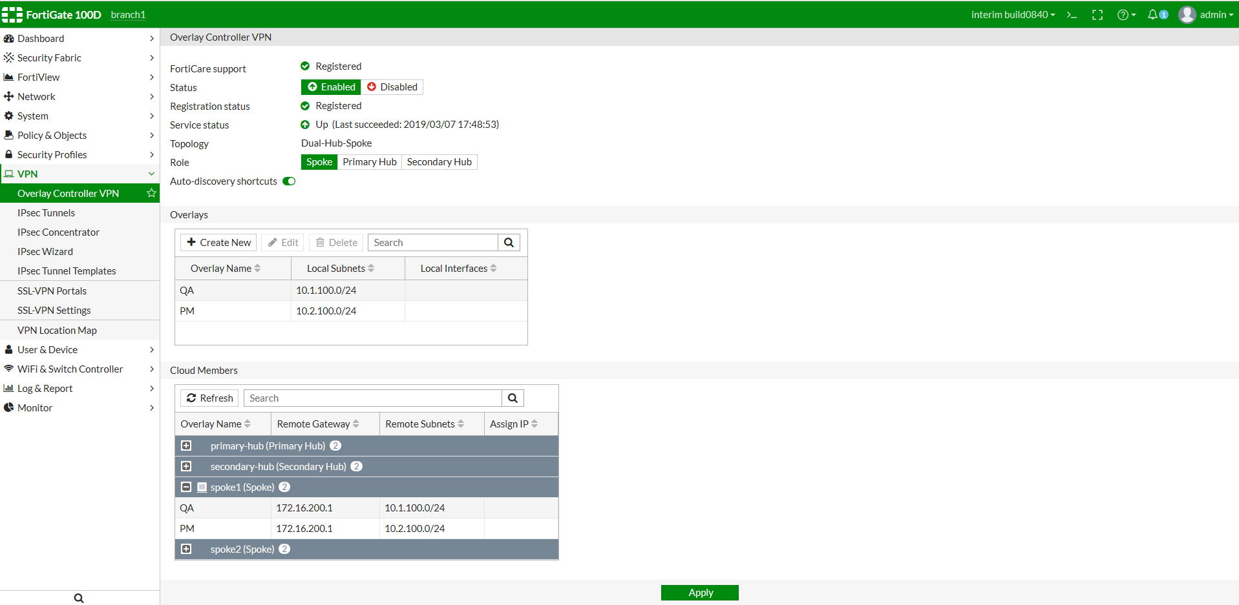Screen dimensions: 1239x605
Task: Click the branch1 hostname link
Action: pos(128,15)
